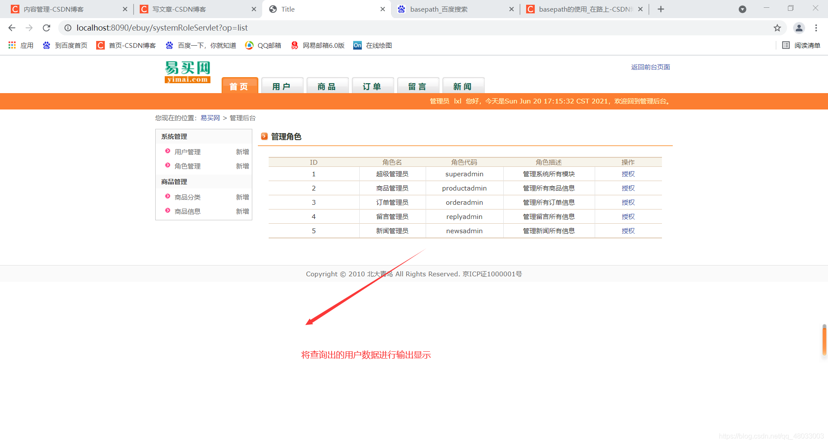This screenshot has height=444, width=828.
Task: Open Chrome three-dot menu
Action: (x=816, y=28)
